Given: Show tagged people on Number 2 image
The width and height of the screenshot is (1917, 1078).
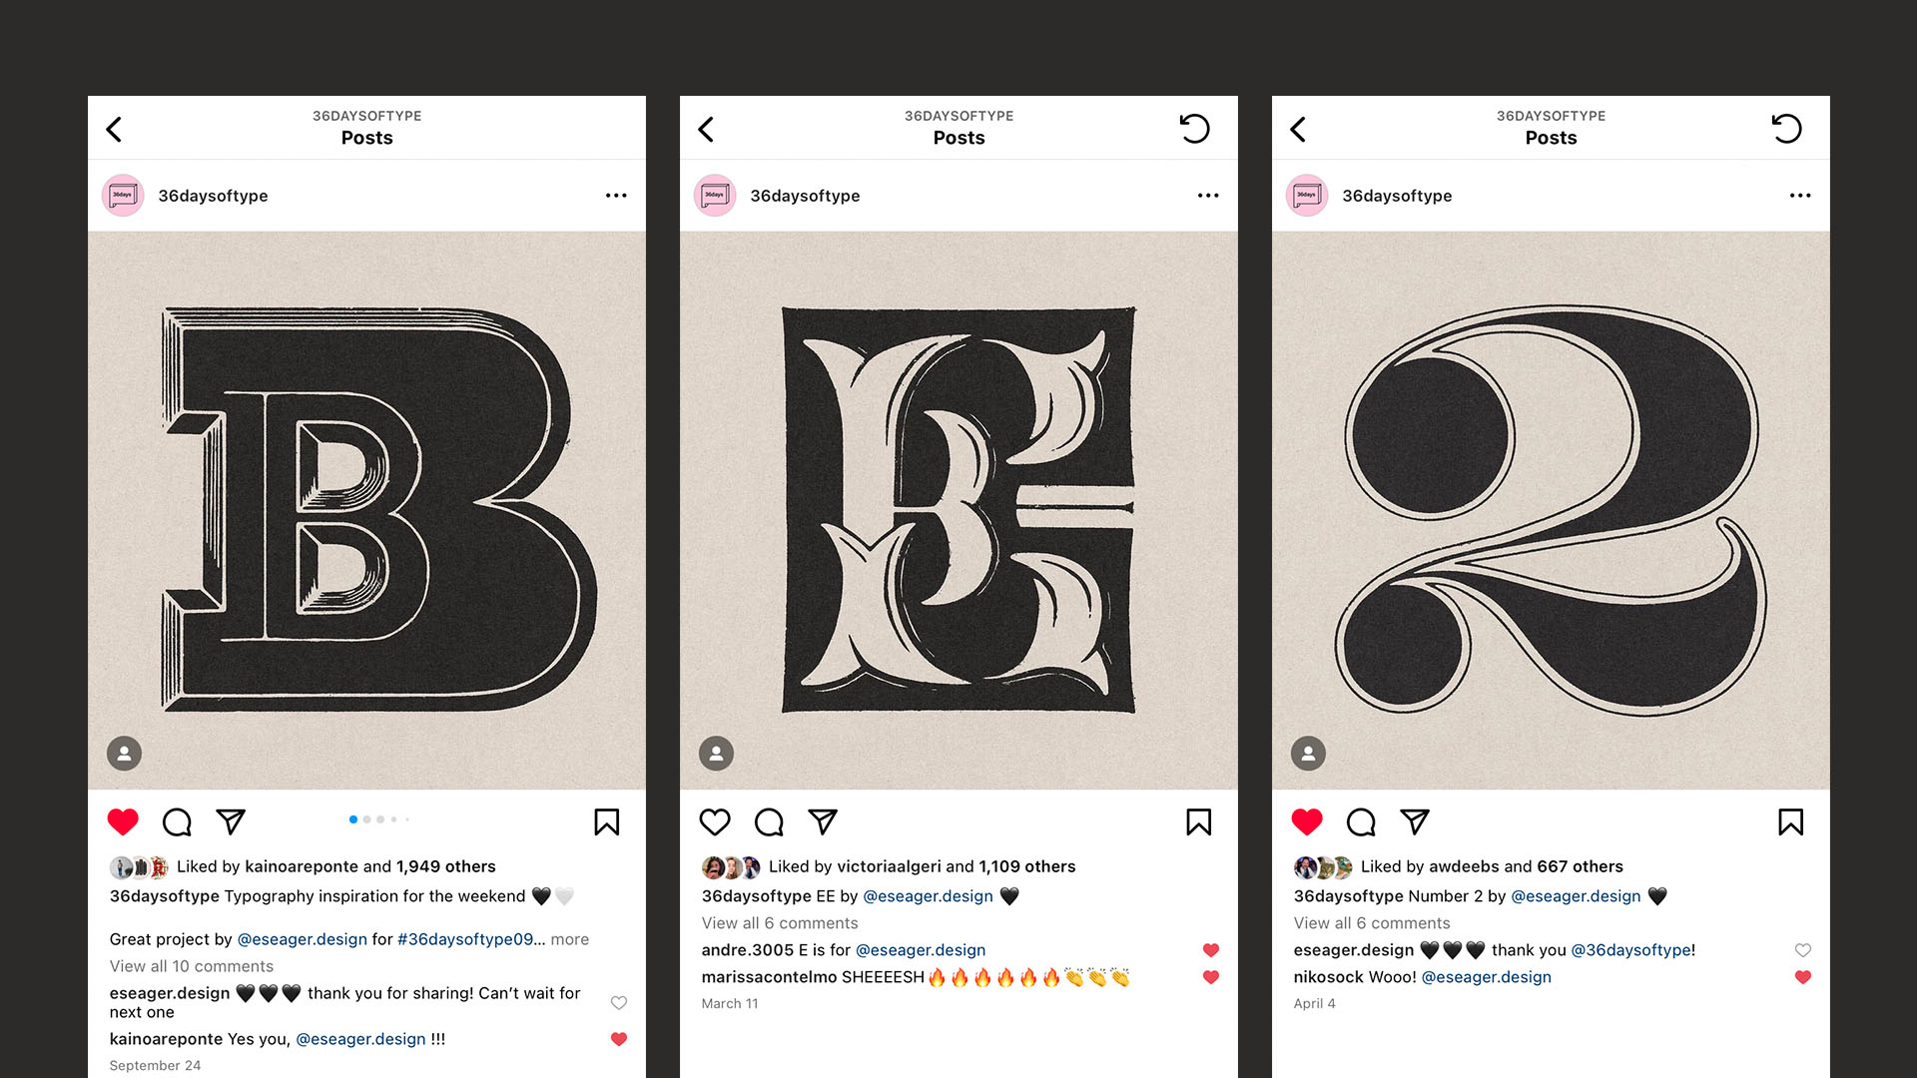Looking at the screenshot, I should click(x=1308, y=754).
